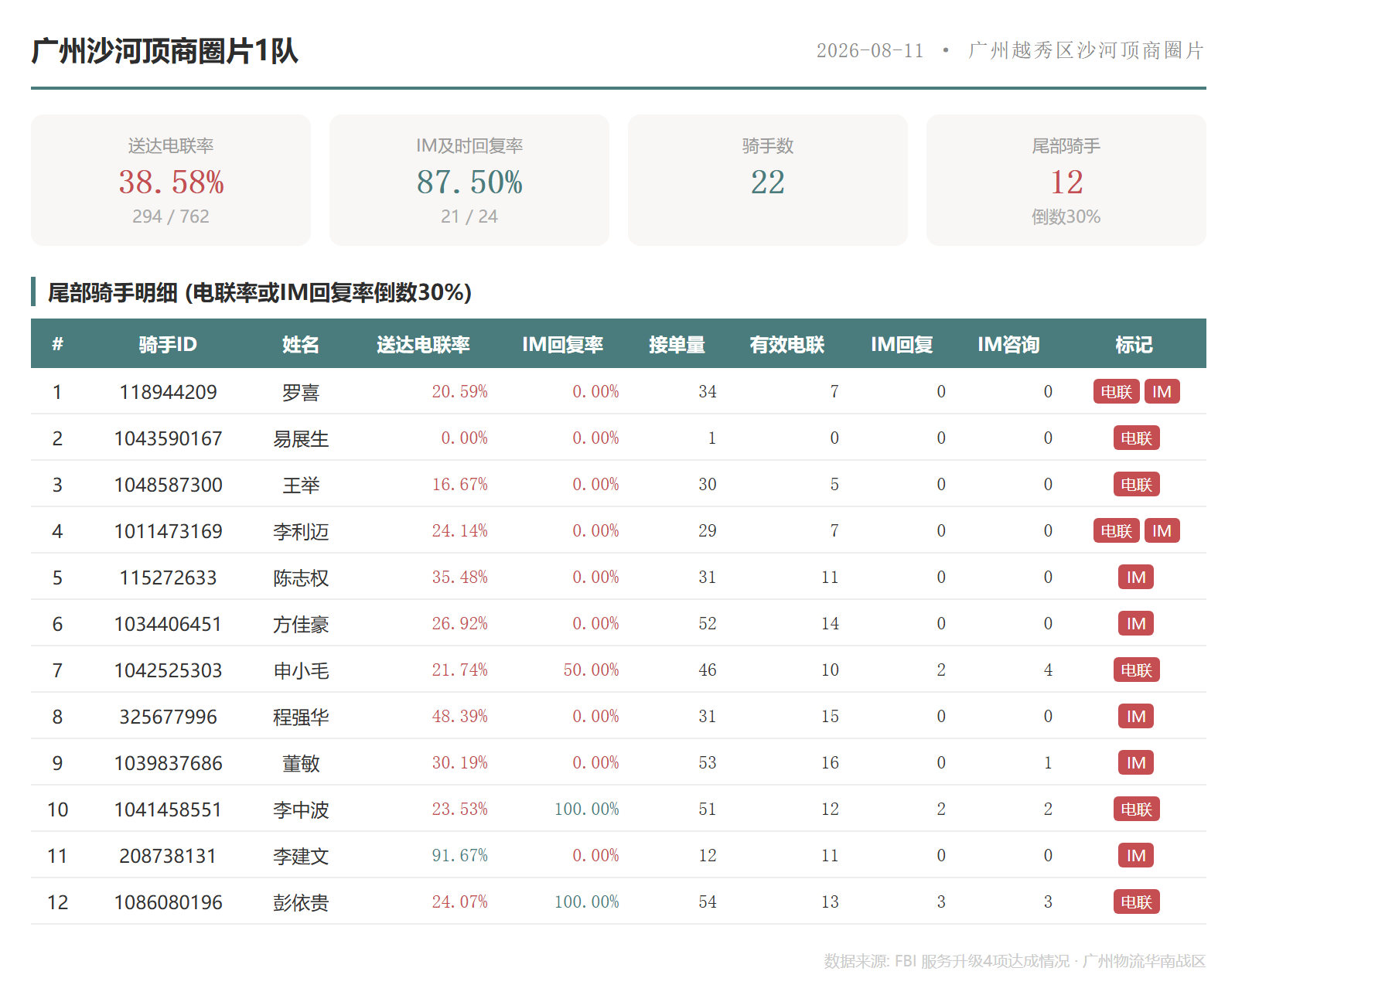Click the IM tag in 李利迈's row

coord(1162,530)
